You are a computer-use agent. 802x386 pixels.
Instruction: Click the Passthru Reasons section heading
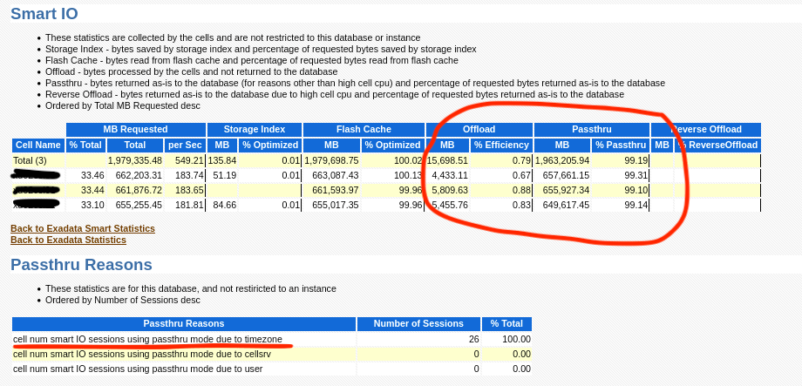[81, 265]
